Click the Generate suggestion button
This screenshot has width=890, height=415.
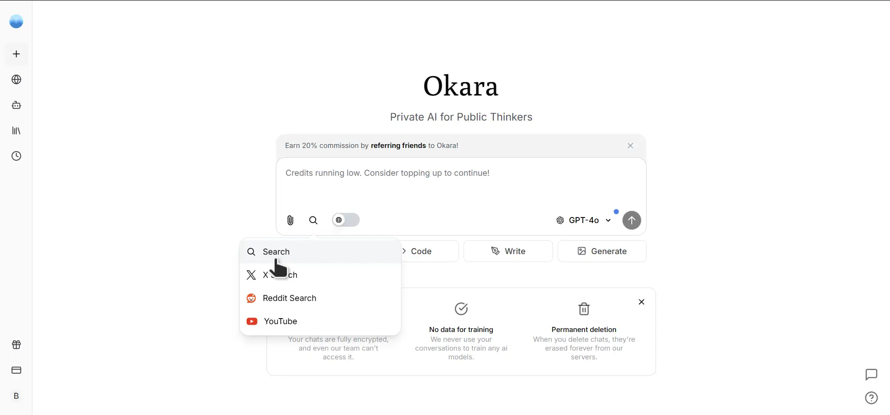coord(602,251)
